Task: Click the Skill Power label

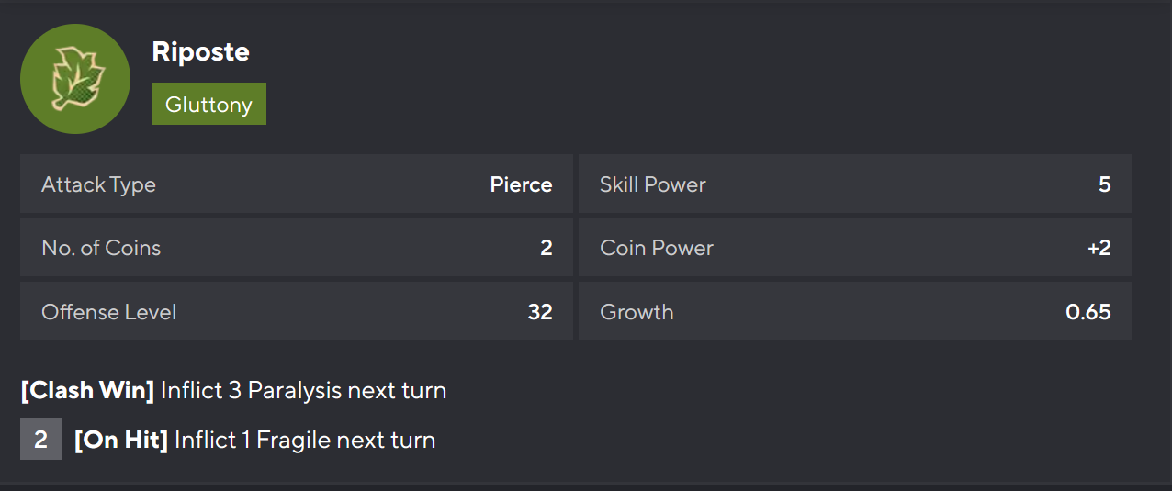Action: click(x=652, y=184)
